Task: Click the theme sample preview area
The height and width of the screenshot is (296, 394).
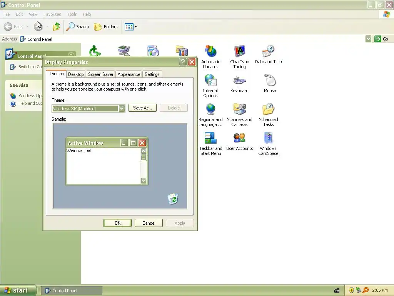Action: click(120, 166)
